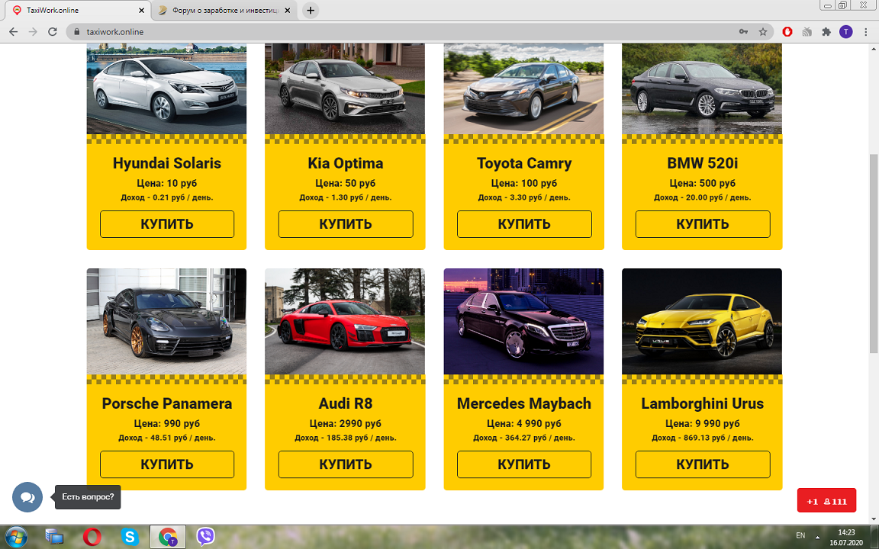Click the Porsche Panamera car photo

(166, 321)
